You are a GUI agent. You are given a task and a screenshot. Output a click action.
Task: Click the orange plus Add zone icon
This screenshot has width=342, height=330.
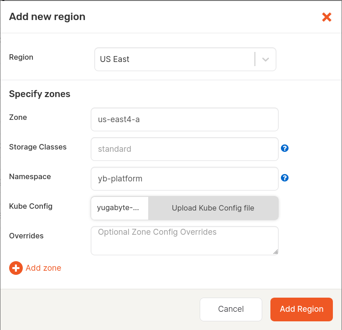pos(16,268)
